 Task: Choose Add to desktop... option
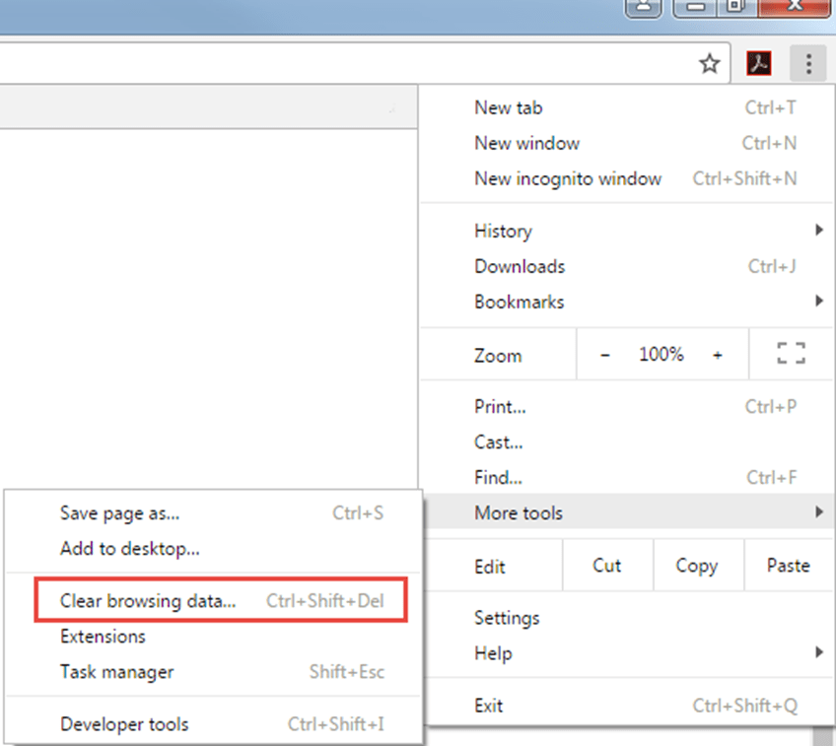(213, 548)
